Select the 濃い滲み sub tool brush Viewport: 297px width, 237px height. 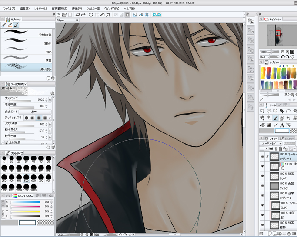coord(27,67)
